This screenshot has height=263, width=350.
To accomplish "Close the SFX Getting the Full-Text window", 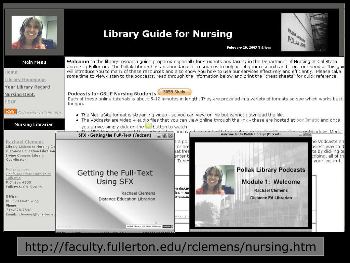I will (171, 135).
